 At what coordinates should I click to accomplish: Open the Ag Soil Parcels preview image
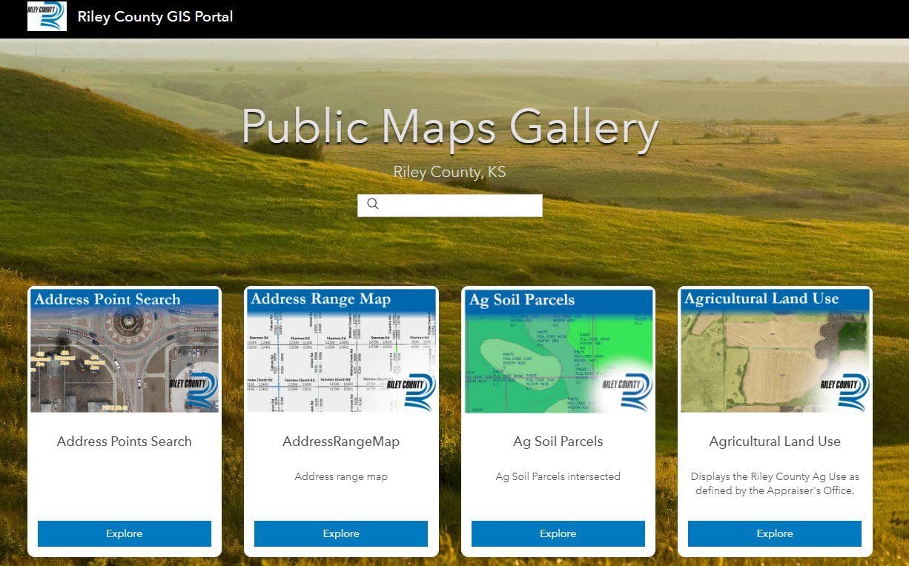[x=557, y=353]
